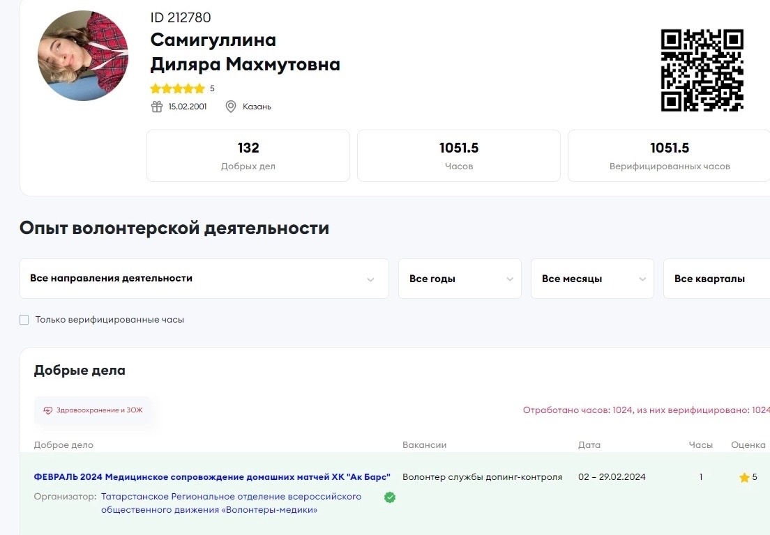
Task: Click the heart icon in Здравоохранение tag
Action: pos(48,410)
